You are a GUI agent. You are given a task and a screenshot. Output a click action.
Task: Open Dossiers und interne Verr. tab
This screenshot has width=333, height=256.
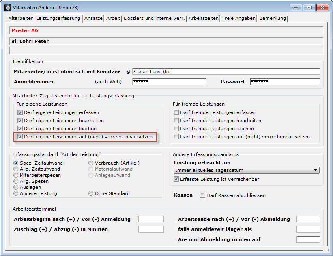point(154,18)
